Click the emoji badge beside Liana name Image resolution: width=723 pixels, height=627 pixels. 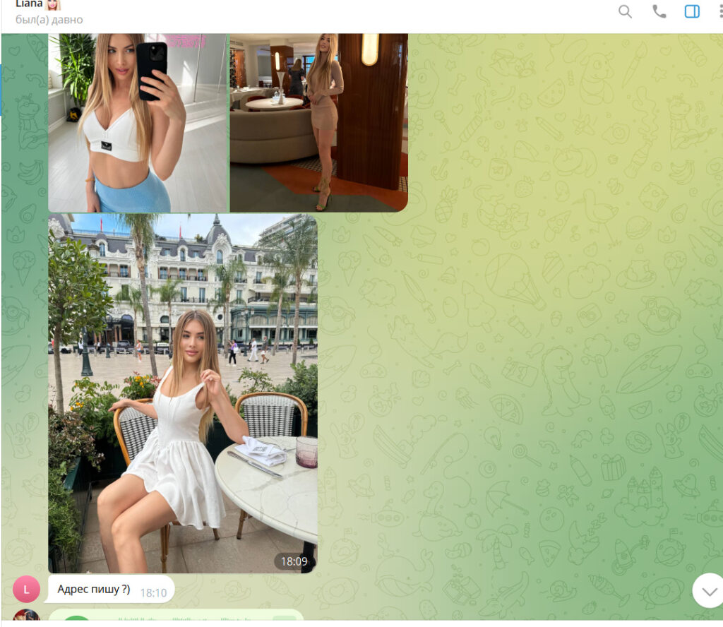[x=54, y=4]
